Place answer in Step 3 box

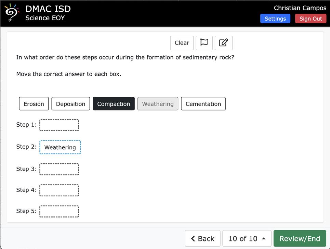[x=59, y=169]
